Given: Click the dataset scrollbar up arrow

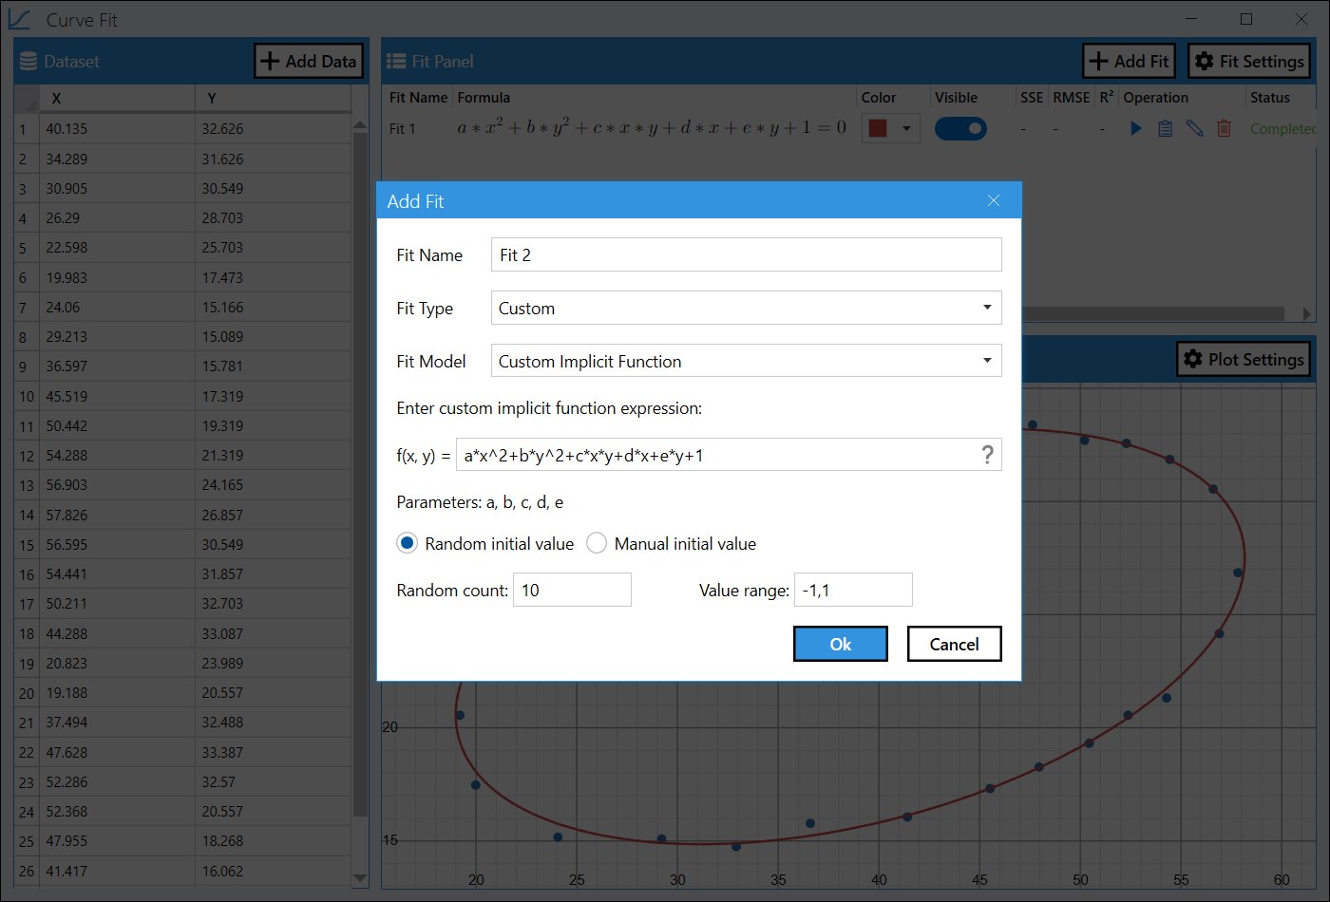Looking at the screenshot, I should coord(360,124).
